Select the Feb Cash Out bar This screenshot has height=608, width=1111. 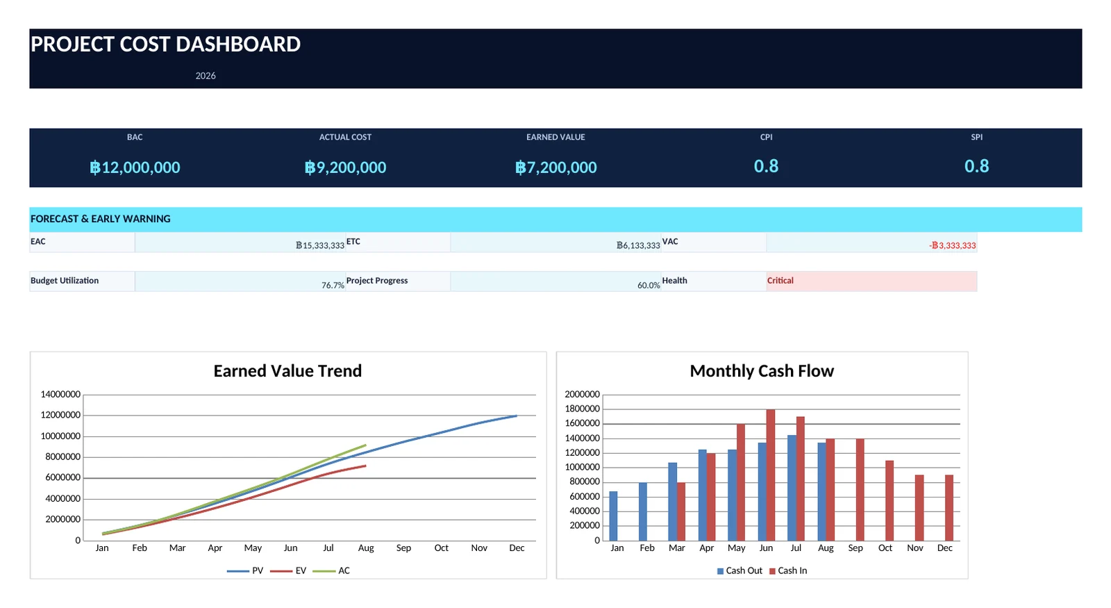point(643,511)
